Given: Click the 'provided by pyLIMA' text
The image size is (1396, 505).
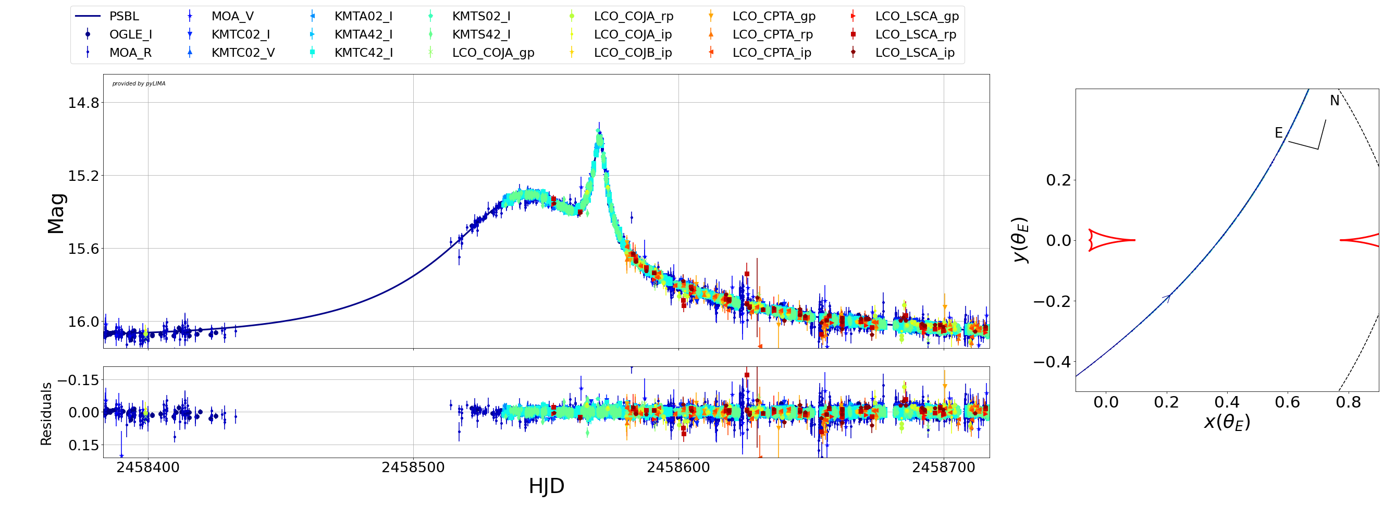Looking at the screenshot, I should pyautogui.click(x=139, y=83).
